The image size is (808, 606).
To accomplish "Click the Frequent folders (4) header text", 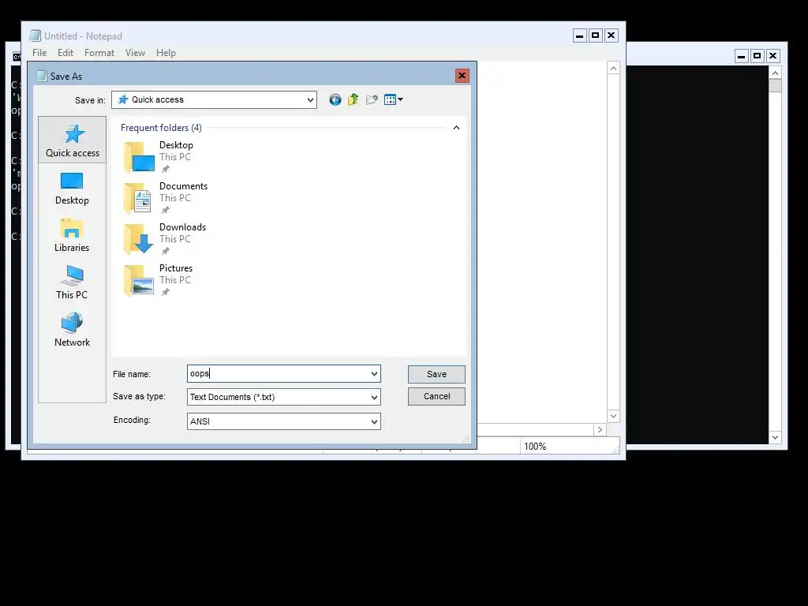I will tap(161, 128).
